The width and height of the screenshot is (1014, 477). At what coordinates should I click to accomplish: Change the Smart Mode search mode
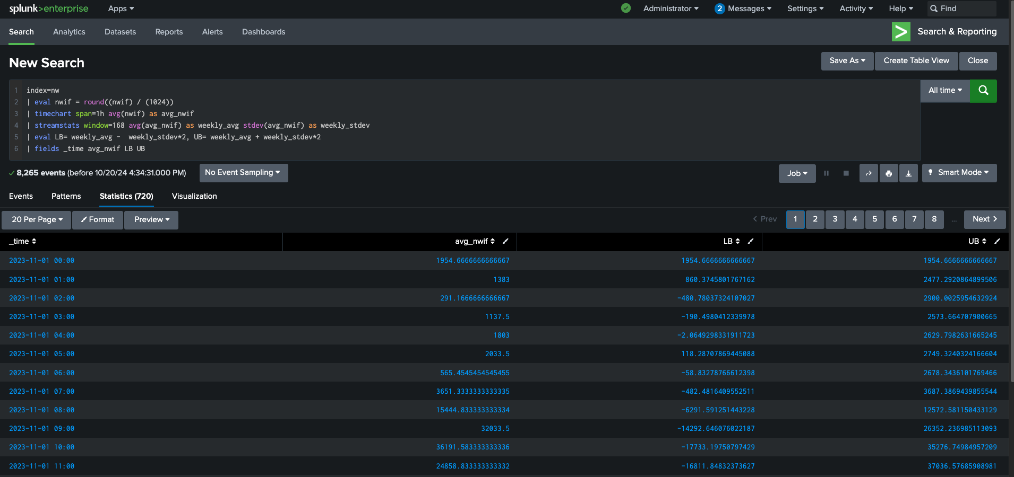959,173
